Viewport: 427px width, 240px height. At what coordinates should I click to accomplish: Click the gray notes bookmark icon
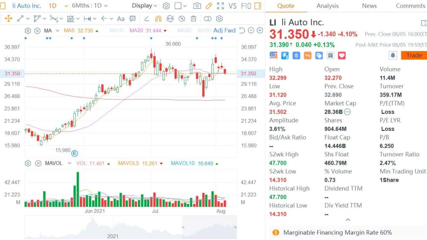point(330,55)
